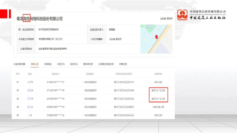Click the 企业注册属地 value 山东省-青岛市
The height and width of the screenshot is (133, 237).
pos(115,39)
